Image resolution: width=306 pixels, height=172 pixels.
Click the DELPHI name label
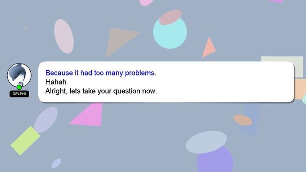coord(19,94)
